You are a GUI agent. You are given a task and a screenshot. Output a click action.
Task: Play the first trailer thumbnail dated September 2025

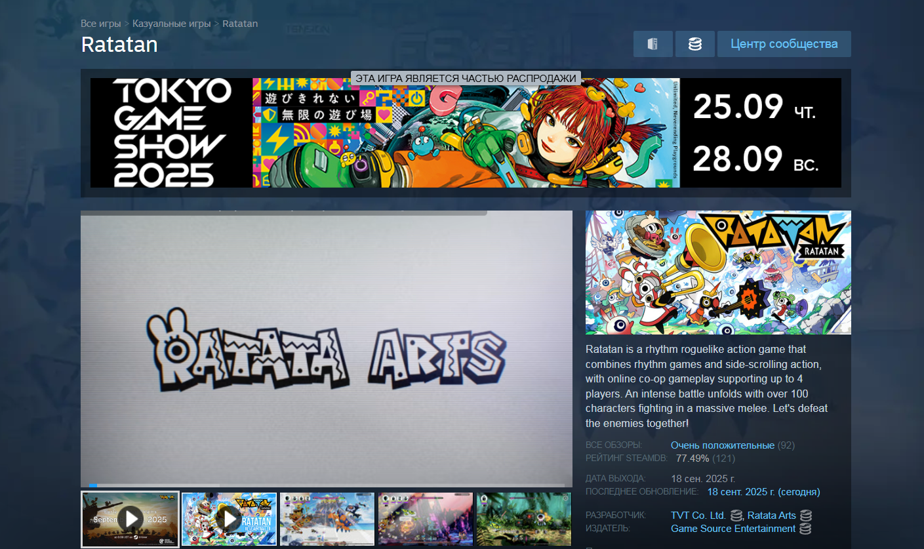[x=130, y=519]
